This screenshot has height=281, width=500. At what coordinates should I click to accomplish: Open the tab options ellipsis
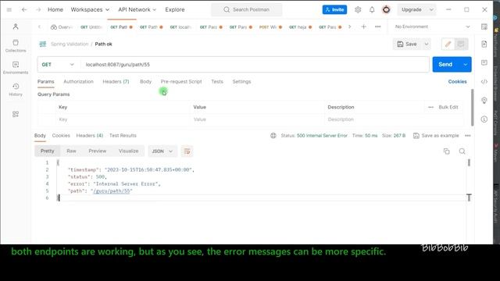click(x=377, y=27)
